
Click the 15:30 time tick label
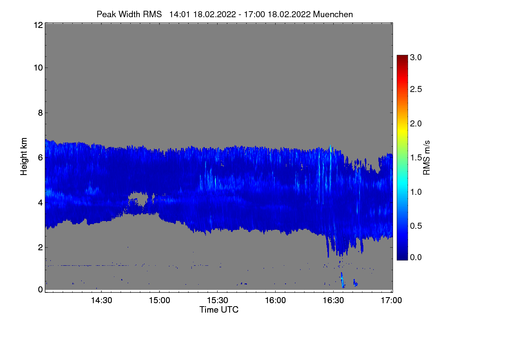(x=217, y=300)
